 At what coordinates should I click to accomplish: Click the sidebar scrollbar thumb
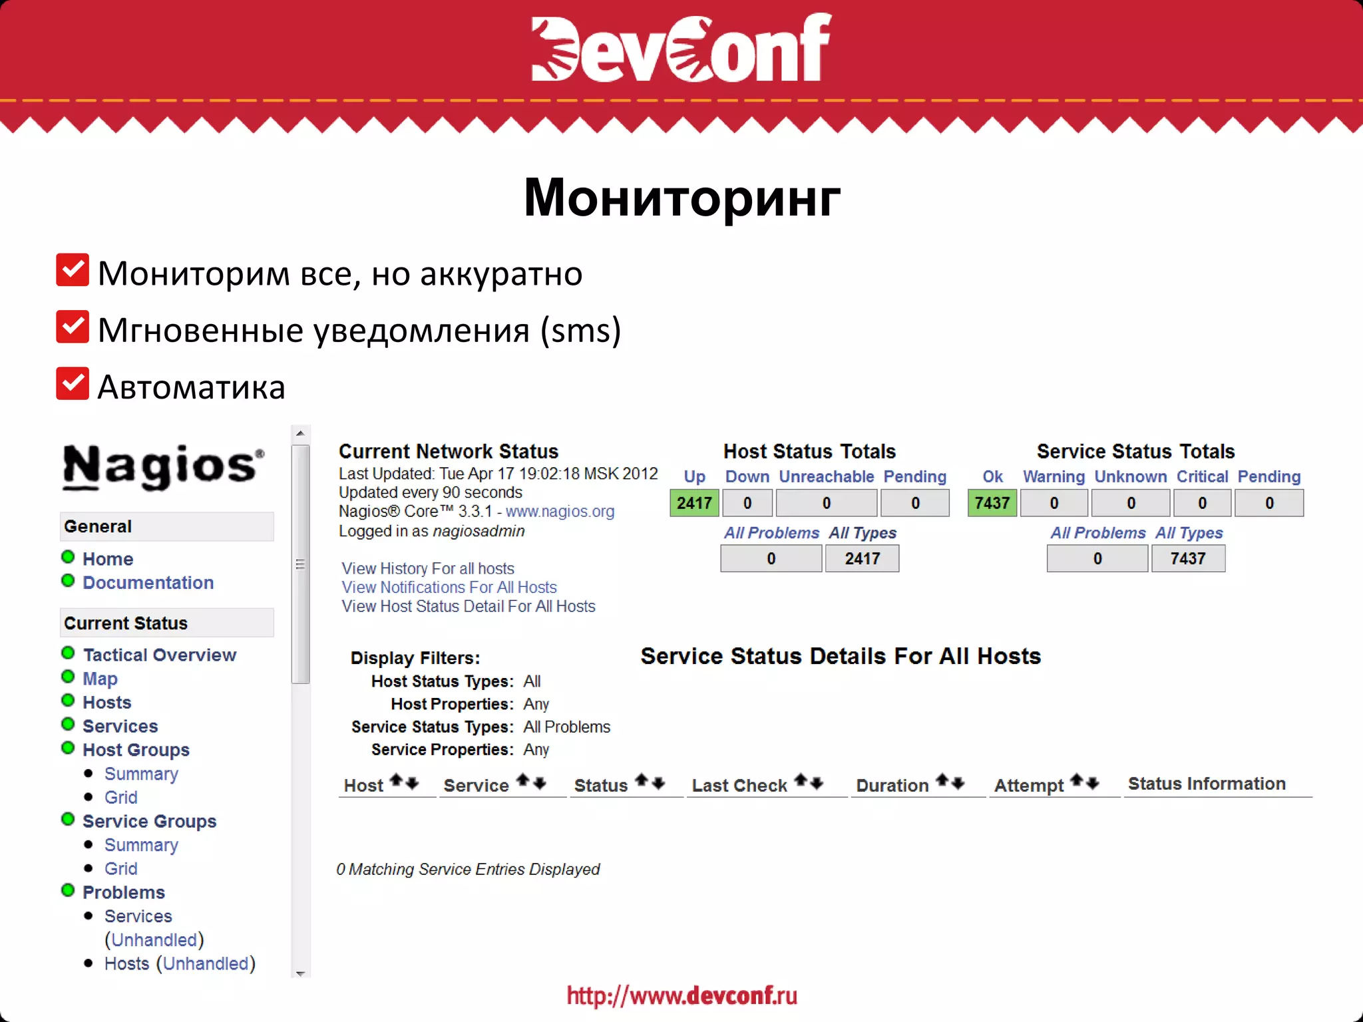[300, 564]
